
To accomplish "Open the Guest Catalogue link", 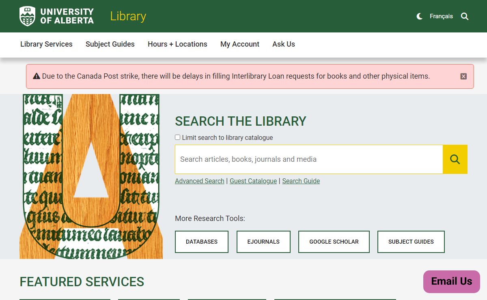I will point(253,181).
